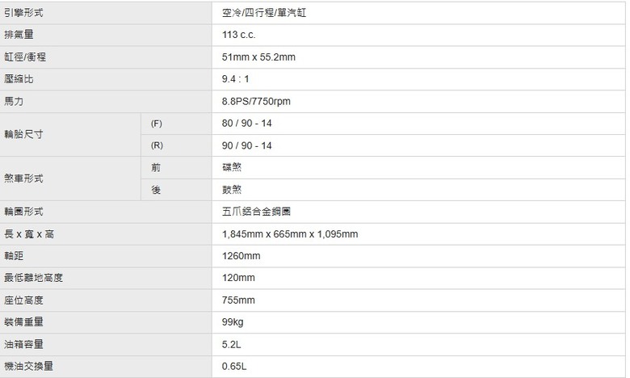The width and height of the screenshot is (630, 378).
Task: Click the 1,845mm x 665mm x 1,095mm dimensions value
Action: (290, 233)
